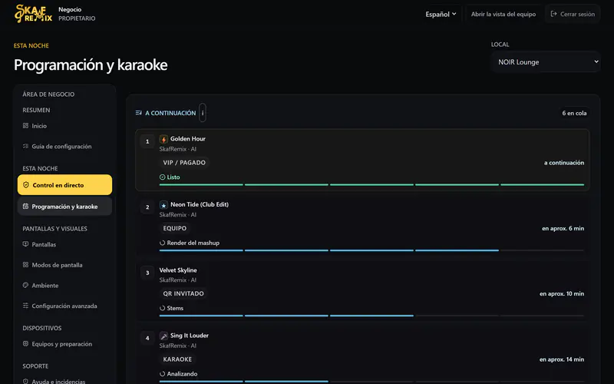Click the Neon Tide (Club Edit) title
Image resolution: width=614 pixels, height=384 pixels.
pos(200,204)
